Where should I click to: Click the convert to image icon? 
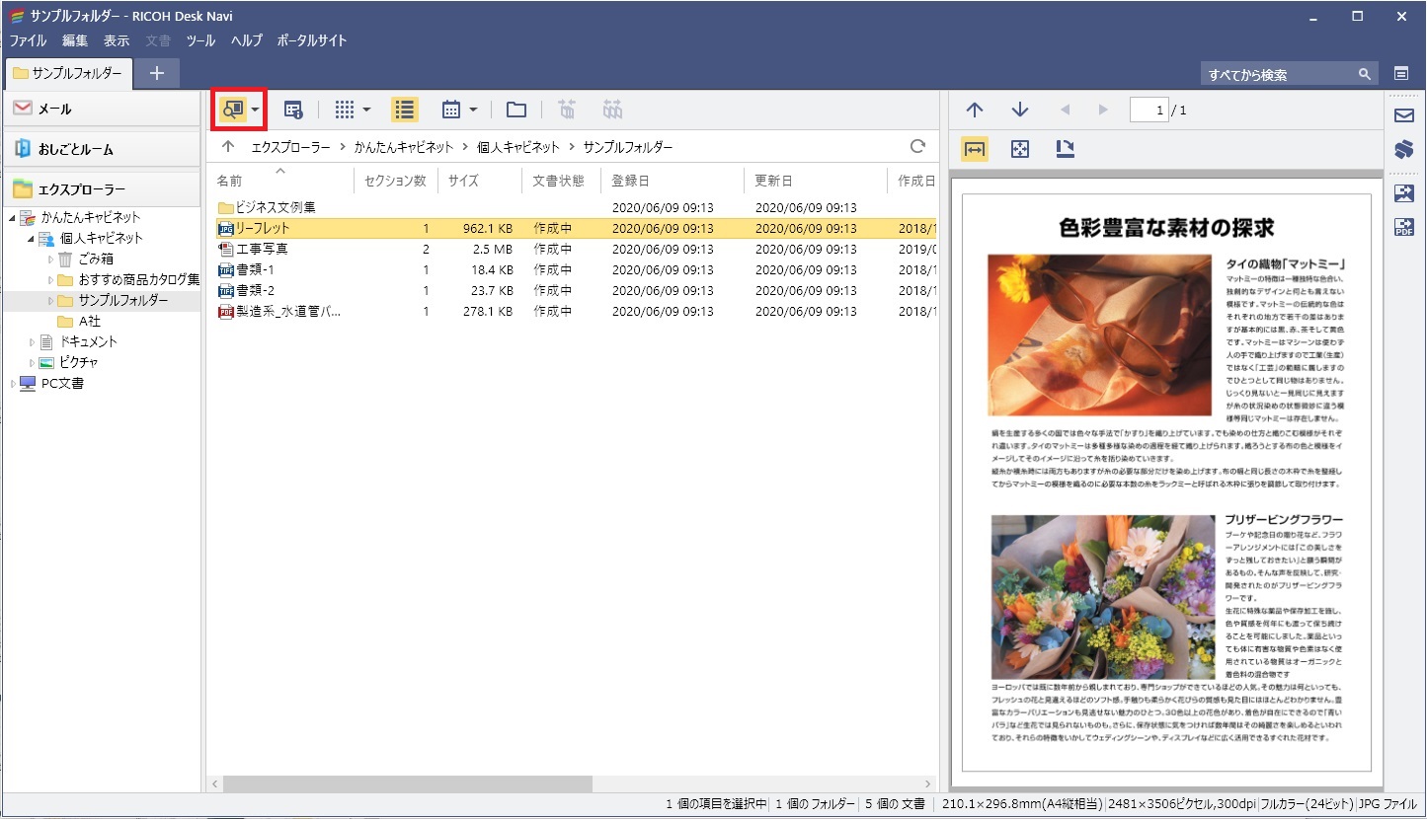click(1403, 193)
